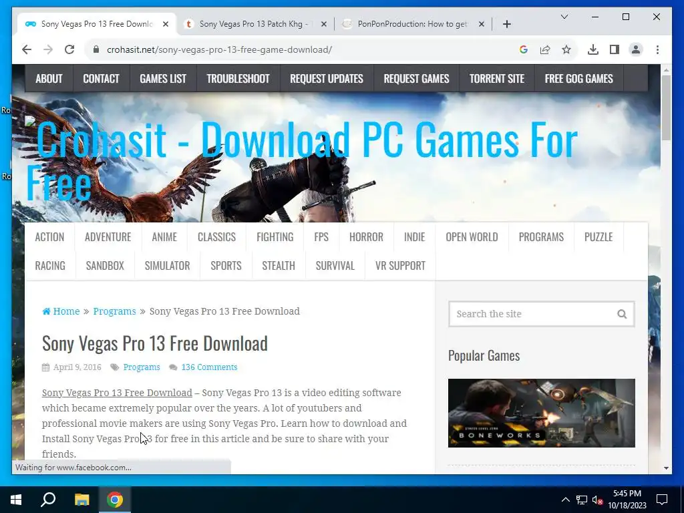Viewport: 684px width, 513px height.
Task: Close the Sony Vegas Pro 13 Free Download tab
Action: [166, 24]
